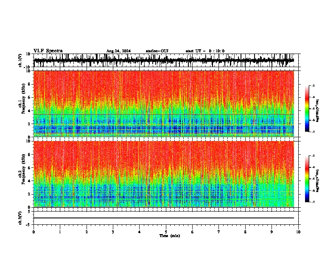Click the '-3' label on ch.1 color scale

point(313,85)
